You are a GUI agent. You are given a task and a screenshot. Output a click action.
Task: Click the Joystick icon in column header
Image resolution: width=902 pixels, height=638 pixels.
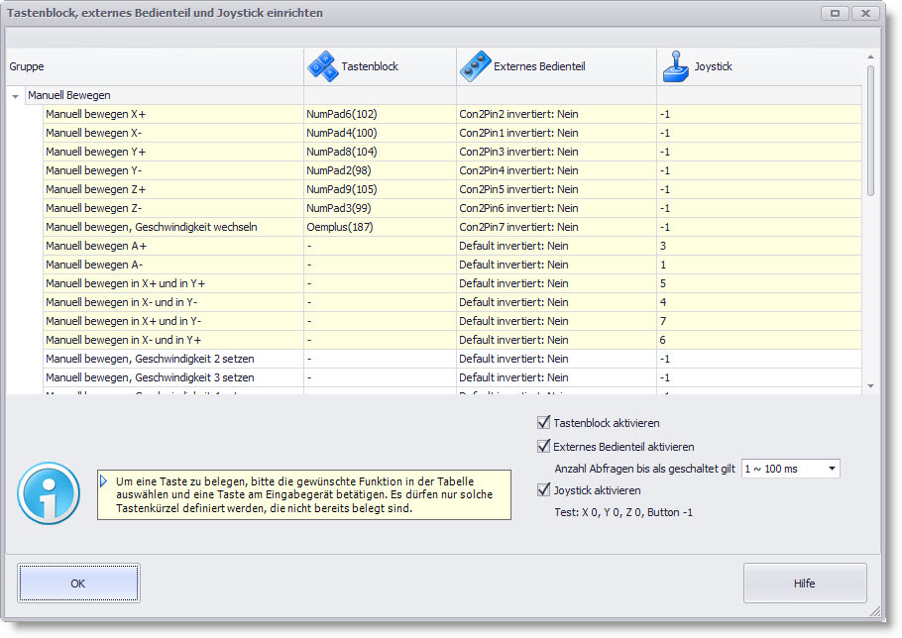point(675,66)
